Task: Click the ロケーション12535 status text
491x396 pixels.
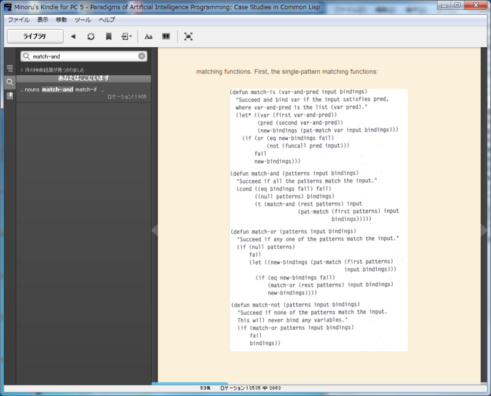Action: [250, 388]
